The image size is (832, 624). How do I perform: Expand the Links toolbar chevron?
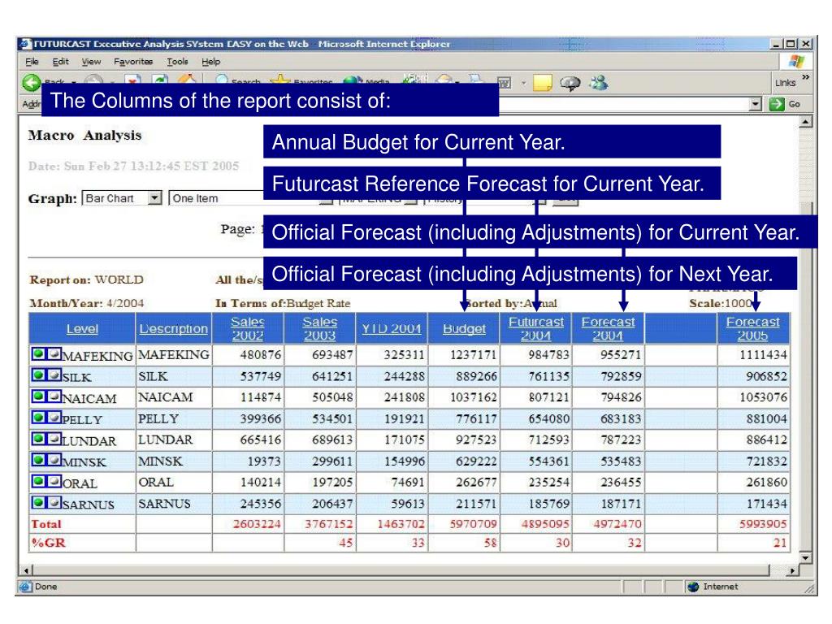[x=805, y=77]
